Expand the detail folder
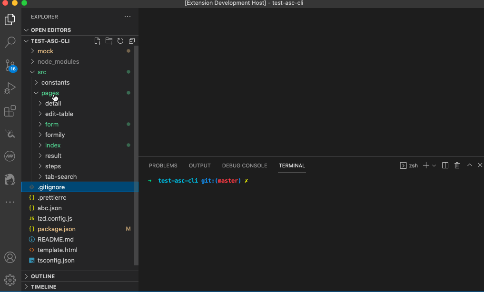 click(78, 104)
